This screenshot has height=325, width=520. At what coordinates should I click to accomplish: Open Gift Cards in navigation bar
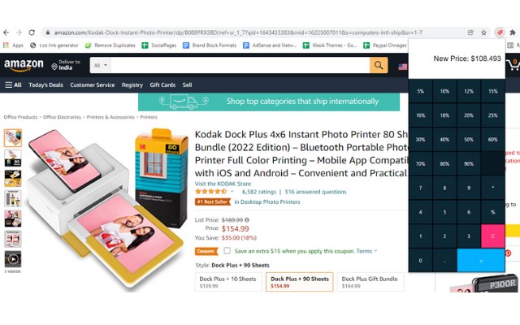(162, 84)
